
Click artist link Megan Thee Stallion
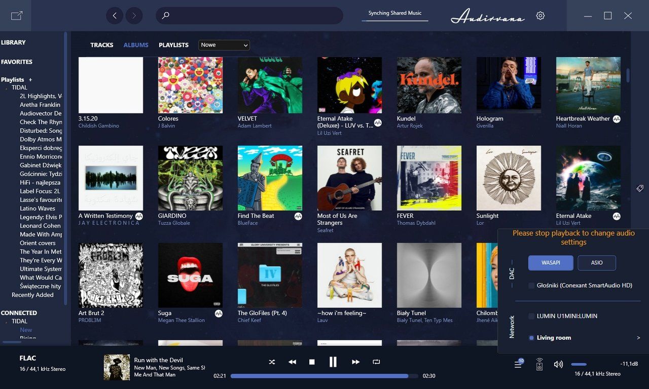[182, 320]
